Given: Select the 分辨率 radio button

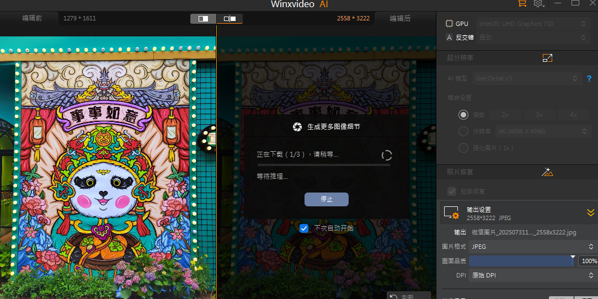Looking at the screenshot, I should (x=463, y=131).
